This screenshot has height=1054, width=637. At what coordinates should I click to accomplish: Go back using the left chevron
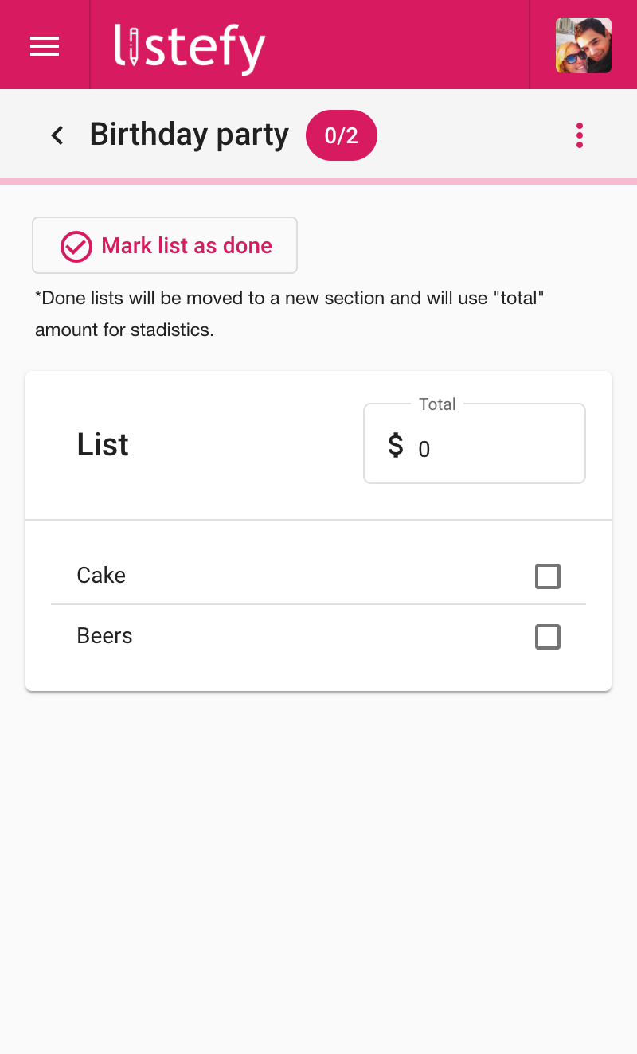pyautogui.click(x=57, y=135)
